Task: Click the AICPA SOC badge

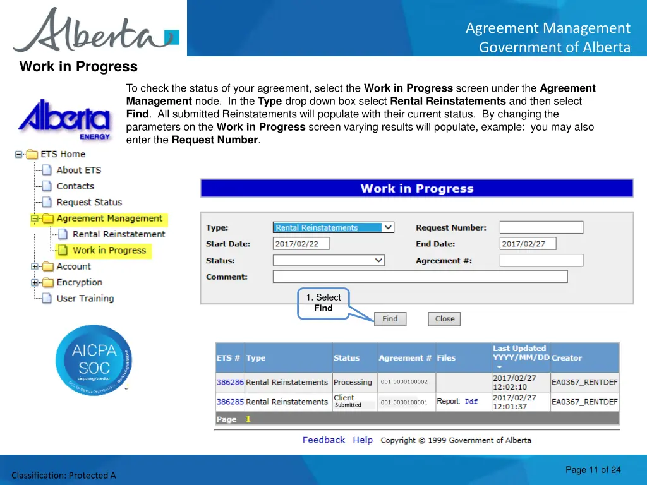Action: pyautogui.click(x=94, y=360)
